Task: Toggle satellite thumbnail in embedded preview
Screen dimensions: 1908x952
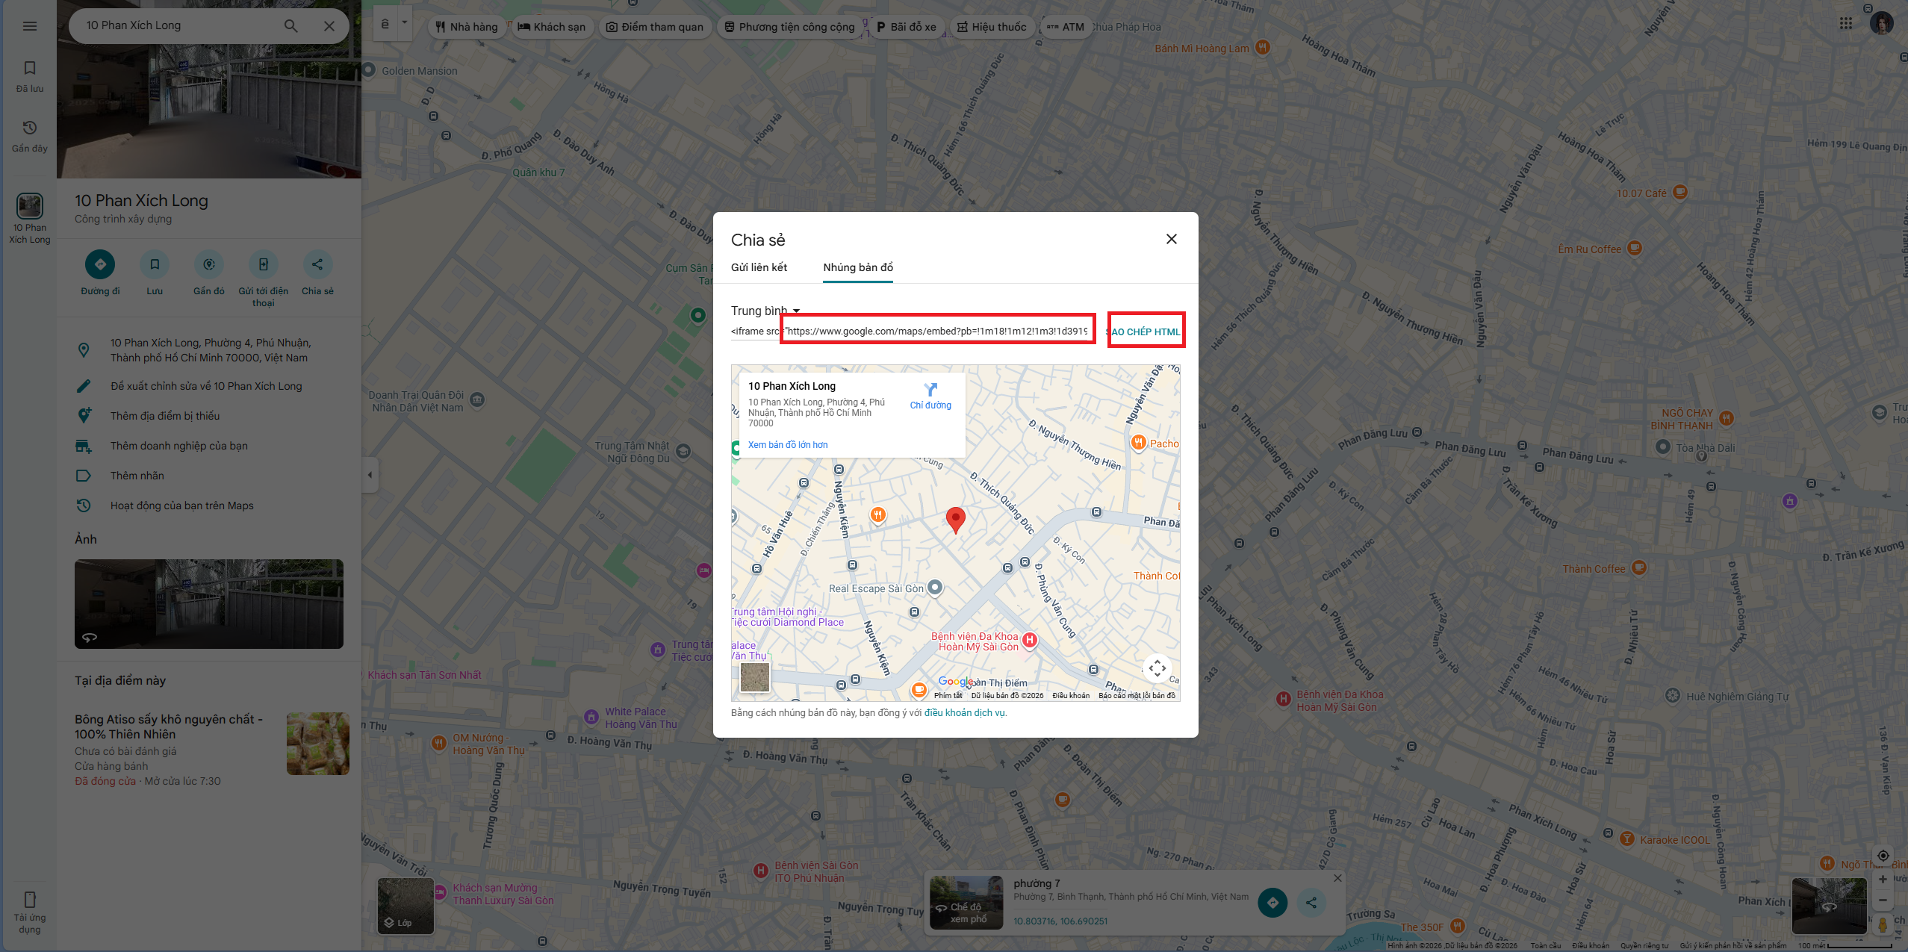Action: (x=755, y=678)
